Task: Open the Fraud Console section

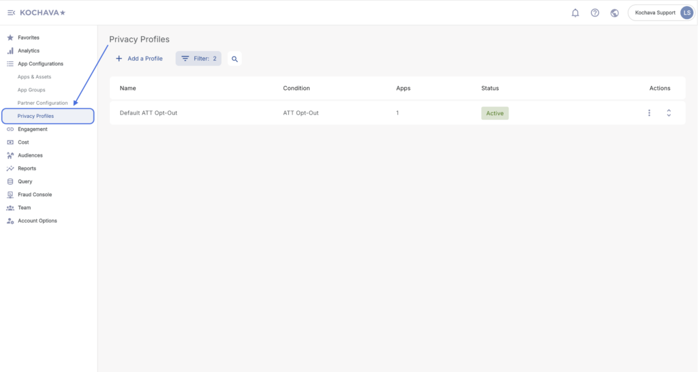Action: (34, 195)
